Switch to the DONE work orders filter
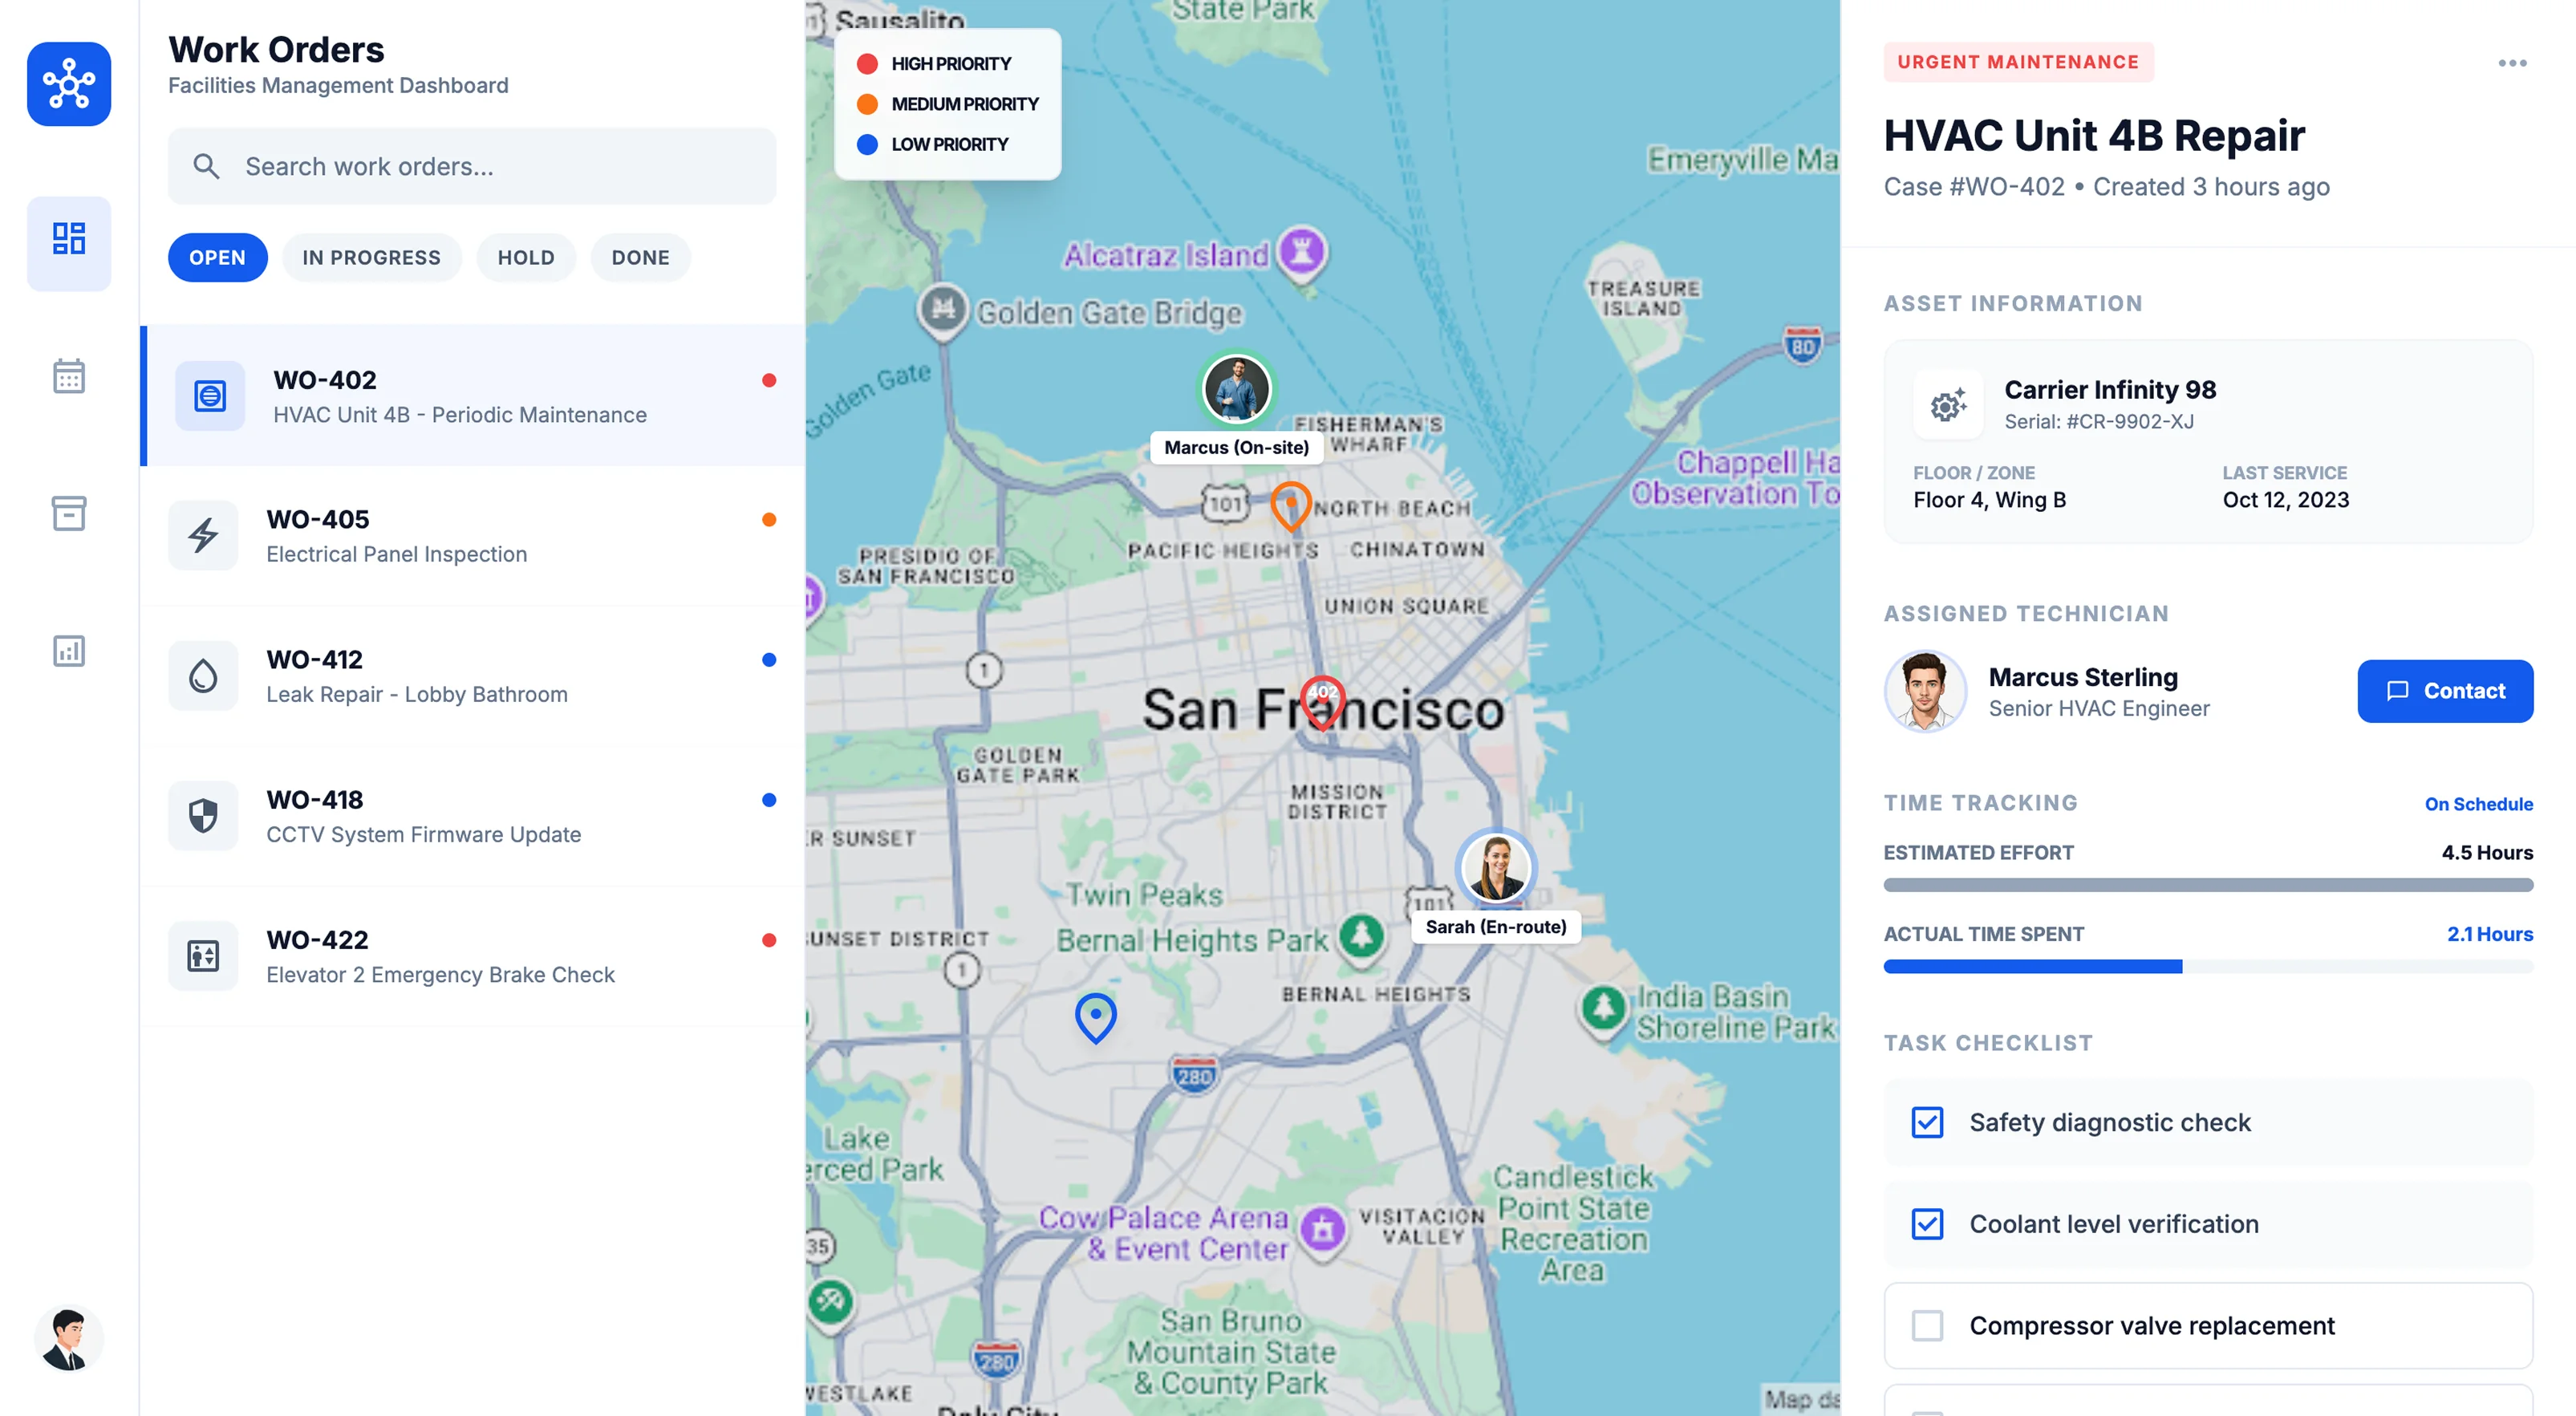The image size is (2576, 1416). click(x=640, y=257)
